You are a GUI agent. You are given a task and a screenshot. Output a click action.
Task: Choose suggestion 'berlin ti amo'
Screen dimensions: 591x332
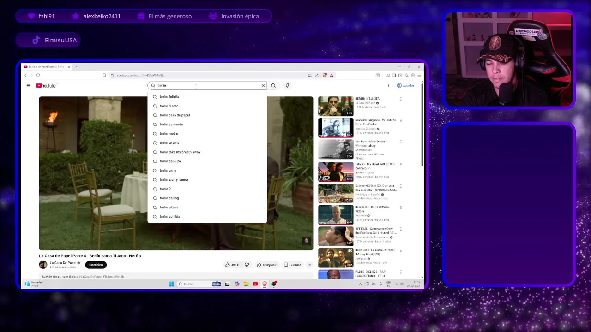click(207, 106)
